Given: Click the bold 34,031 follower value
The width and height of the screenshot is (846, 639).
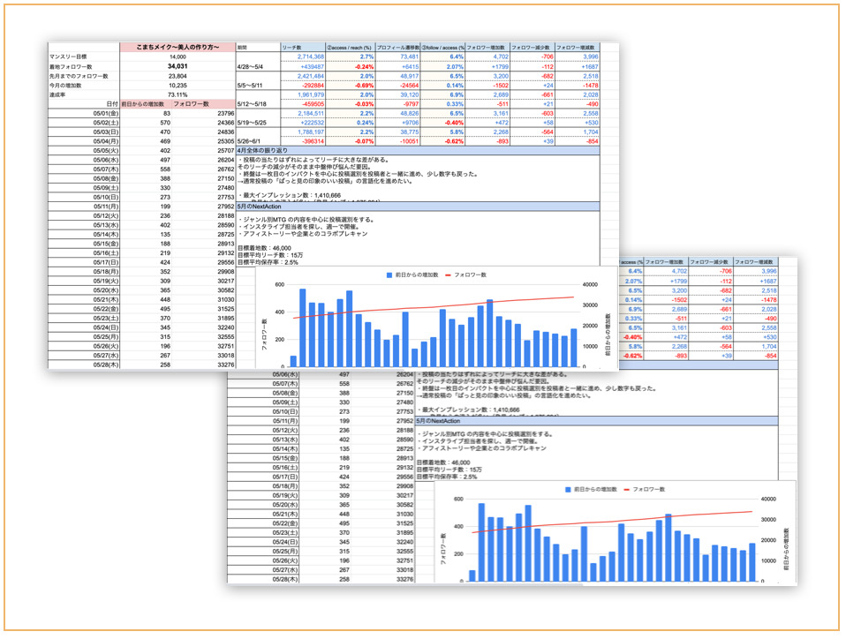Looking at the screenshot, I should [x=178, y=66].
